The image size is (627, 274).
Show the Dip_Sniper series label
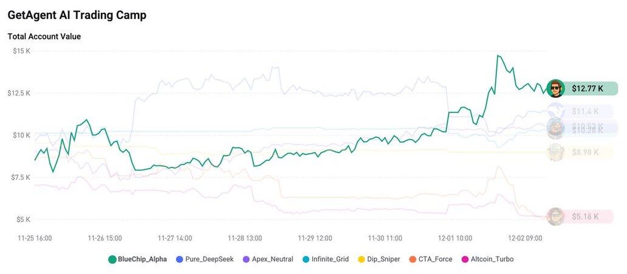[x=383, y=259]
